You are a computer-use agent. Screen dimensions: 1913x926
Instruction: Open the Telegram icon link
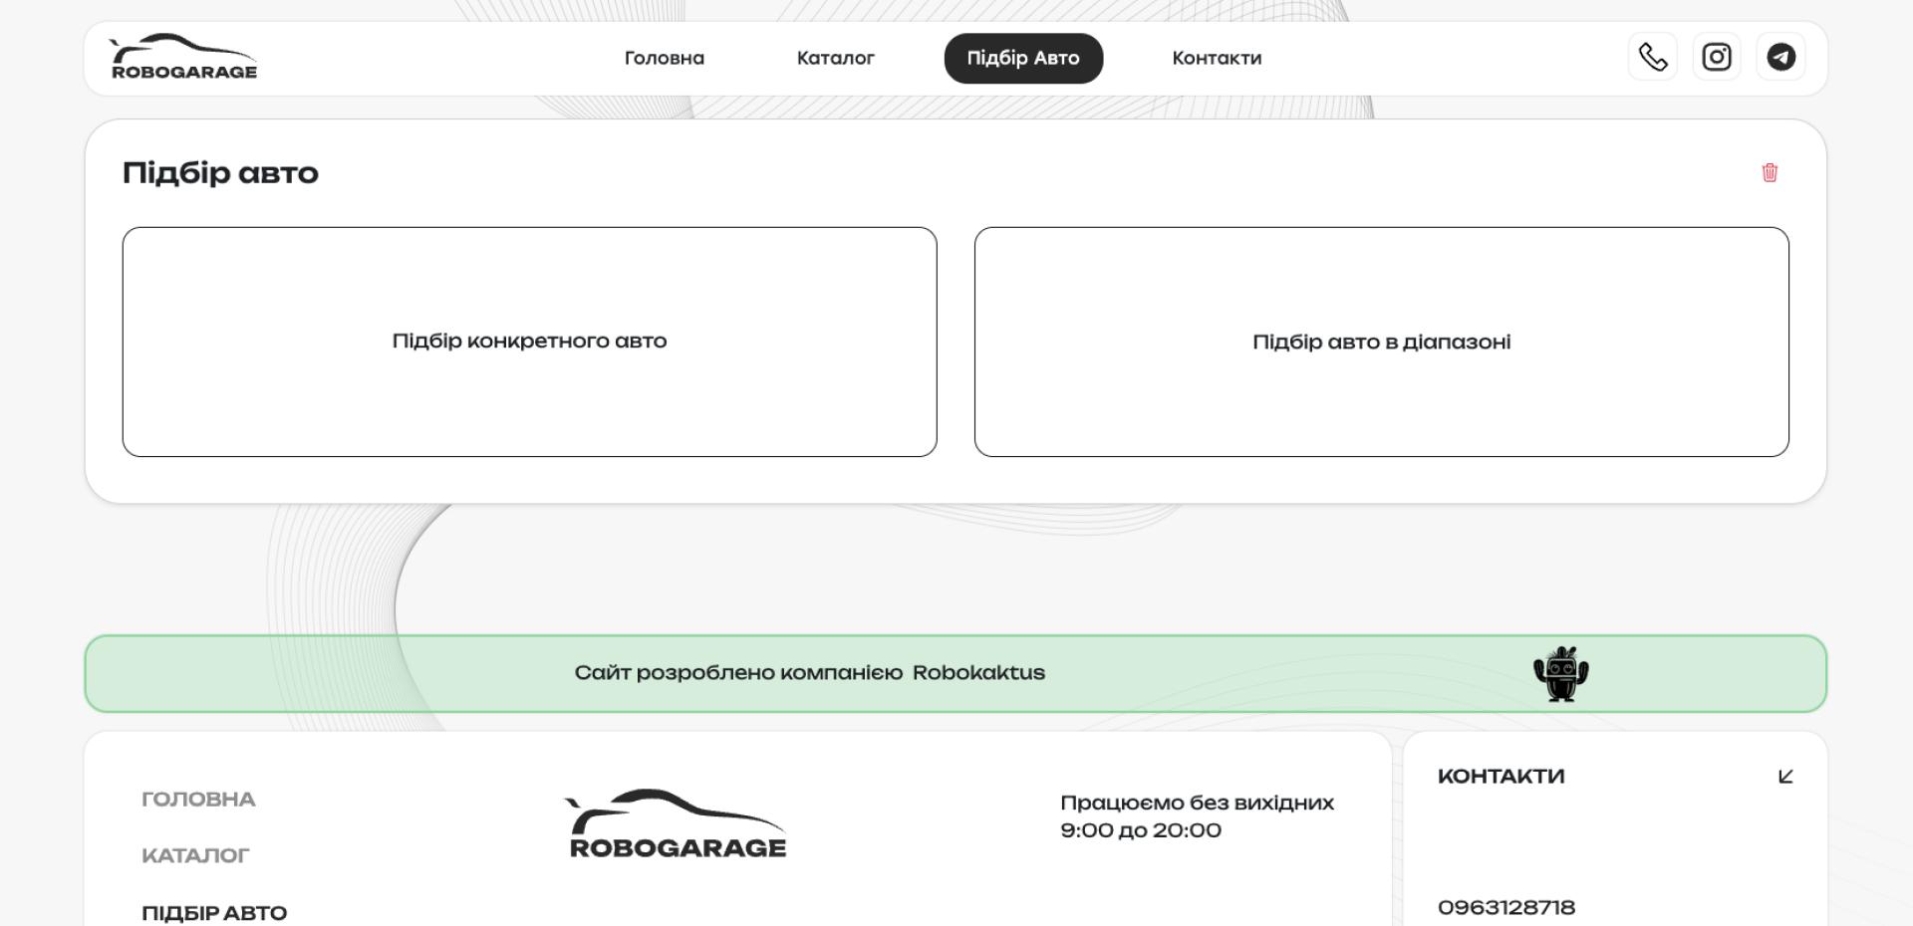click(x=1780, y=58)
